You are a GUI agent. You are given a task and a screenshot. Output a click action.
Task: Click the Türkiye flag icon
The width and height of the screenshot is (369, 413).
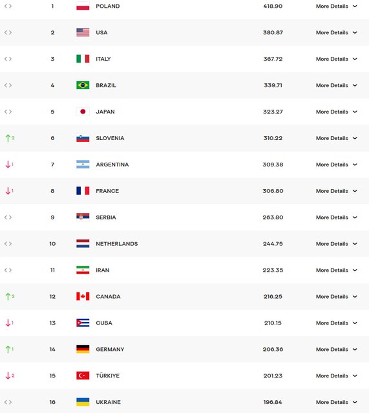[83, 376]
